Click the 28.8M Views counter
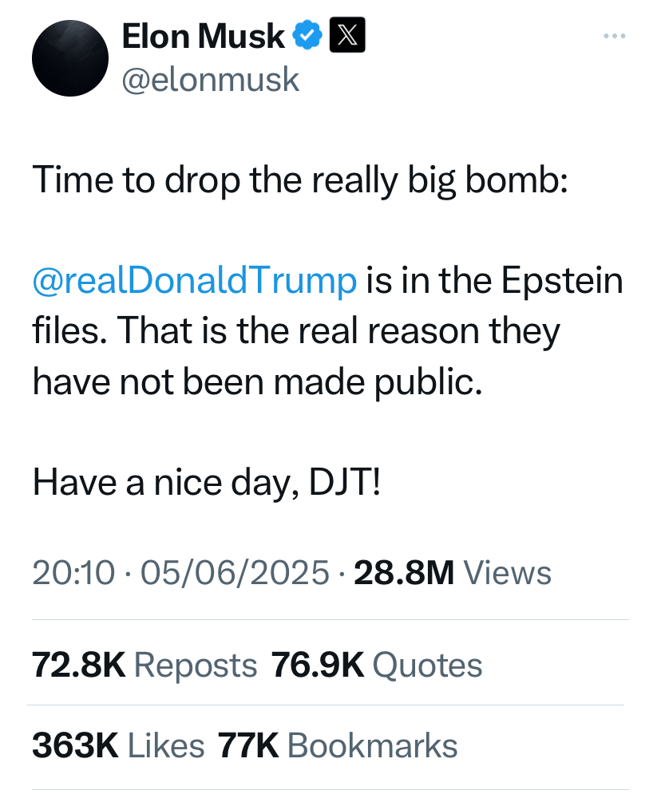661x806 pixels. click(453, 573)
